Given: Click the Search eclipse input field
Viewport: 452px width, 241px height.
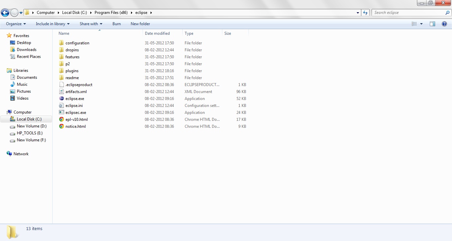Looking at the screenshot, I should click(x=409, y=13).
